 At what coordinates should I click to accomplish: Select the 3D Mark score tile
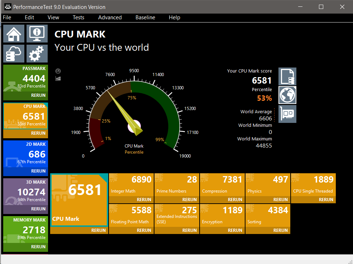pos(25,192)
